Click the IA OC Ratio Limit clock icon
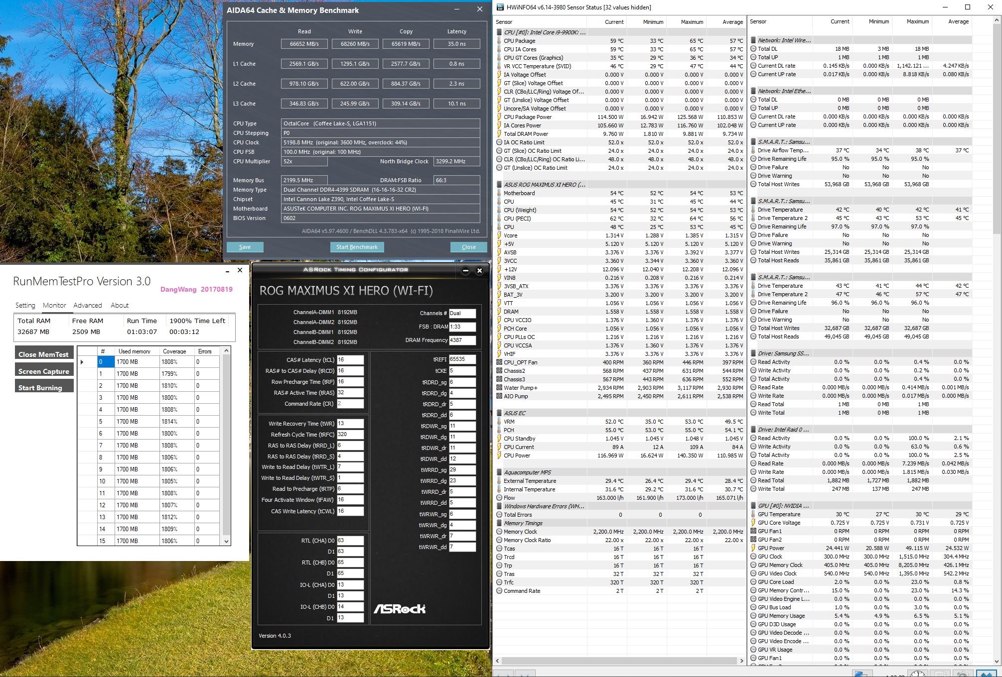Viewport: 1002px width, 677px height. coord(499,142)
